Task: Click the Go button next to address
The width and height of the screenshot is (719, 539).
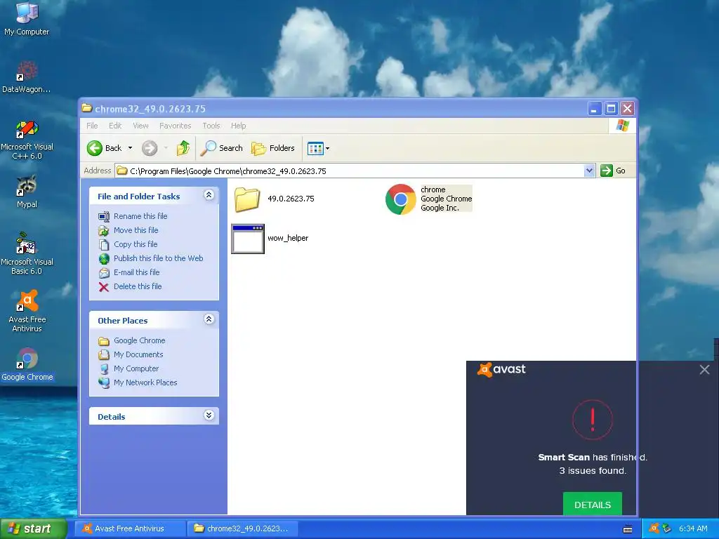Action: click(x=613, y=171)
